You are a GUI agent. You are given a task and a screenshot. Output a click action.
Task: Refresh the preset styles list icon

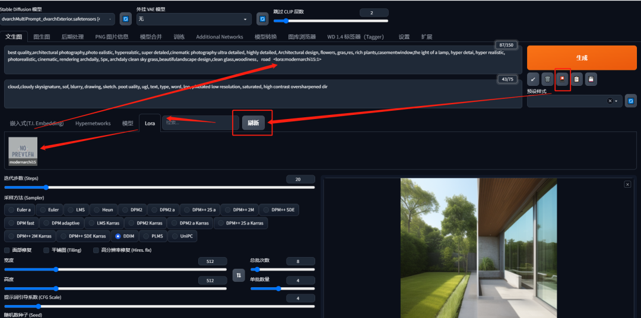tap(631, 101)
